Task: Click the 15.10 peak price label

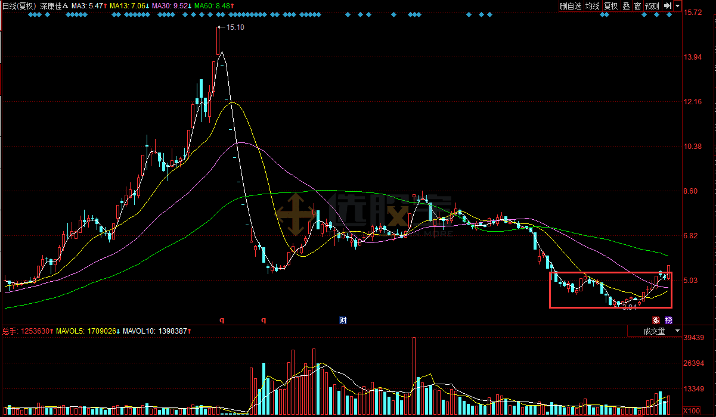Action: coord(235,27)
